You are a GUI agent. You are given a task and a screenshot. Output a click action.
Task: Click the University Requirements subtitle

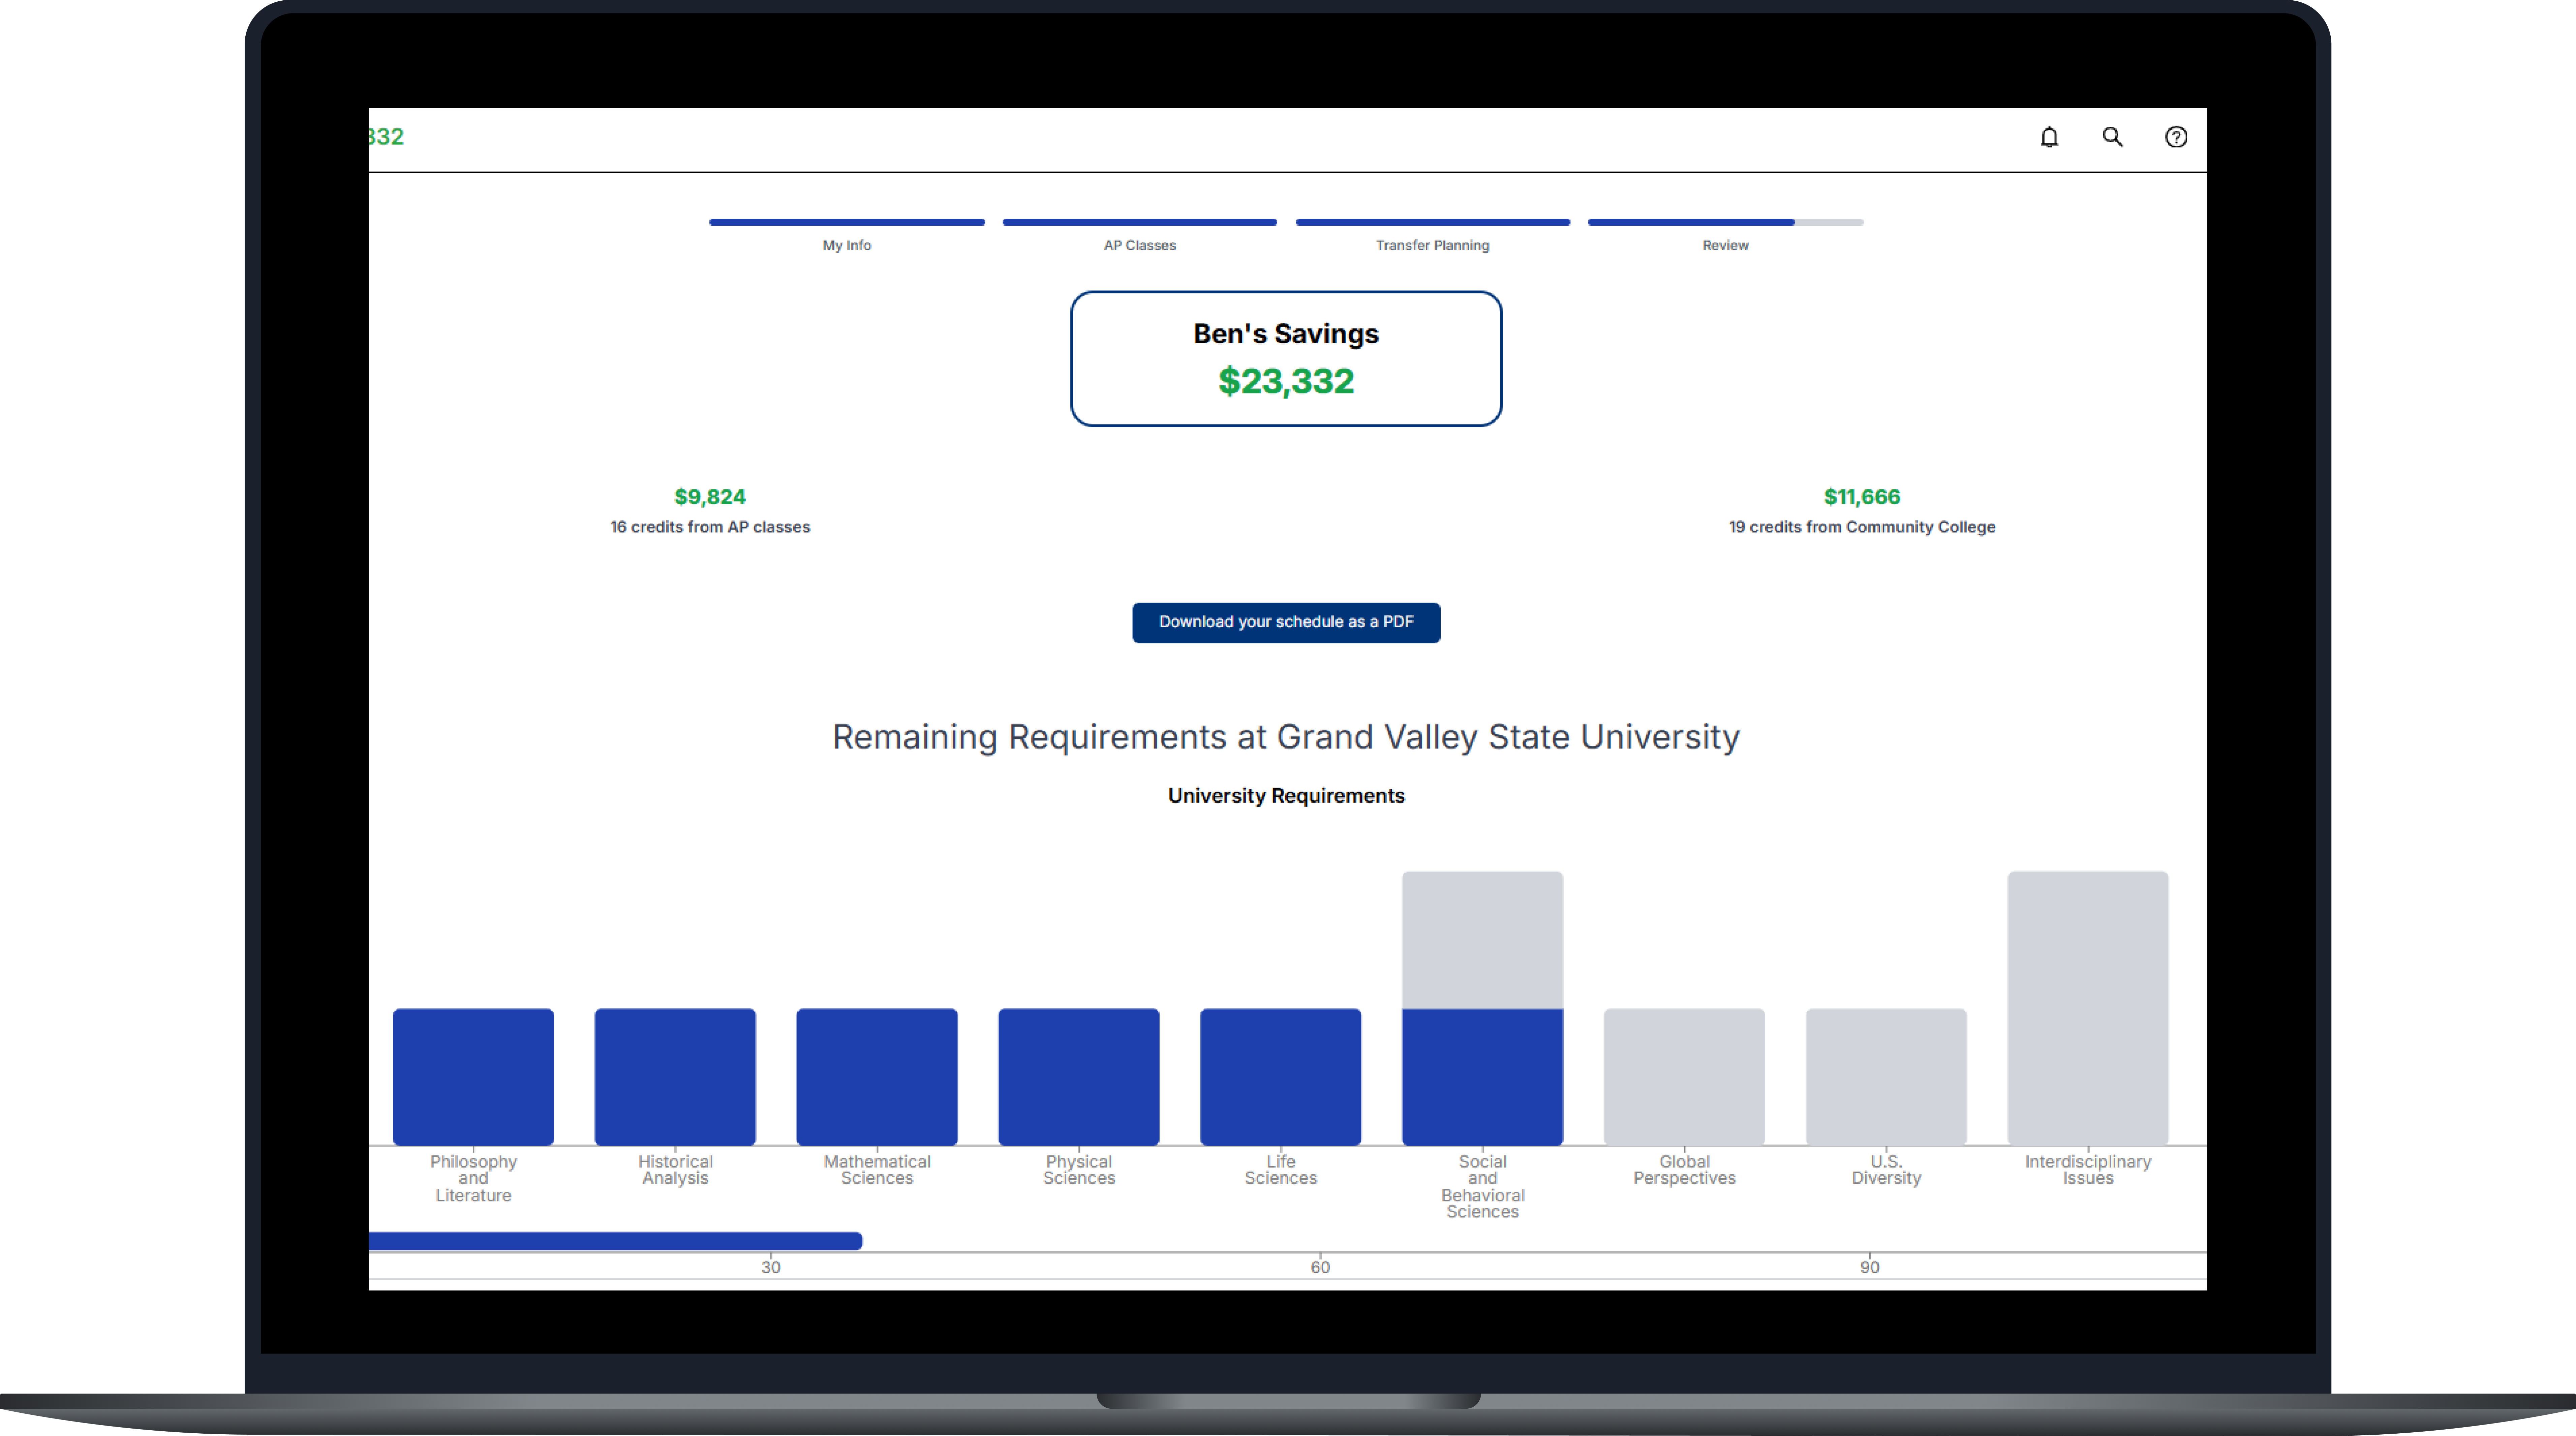[x=1286, y=796]
